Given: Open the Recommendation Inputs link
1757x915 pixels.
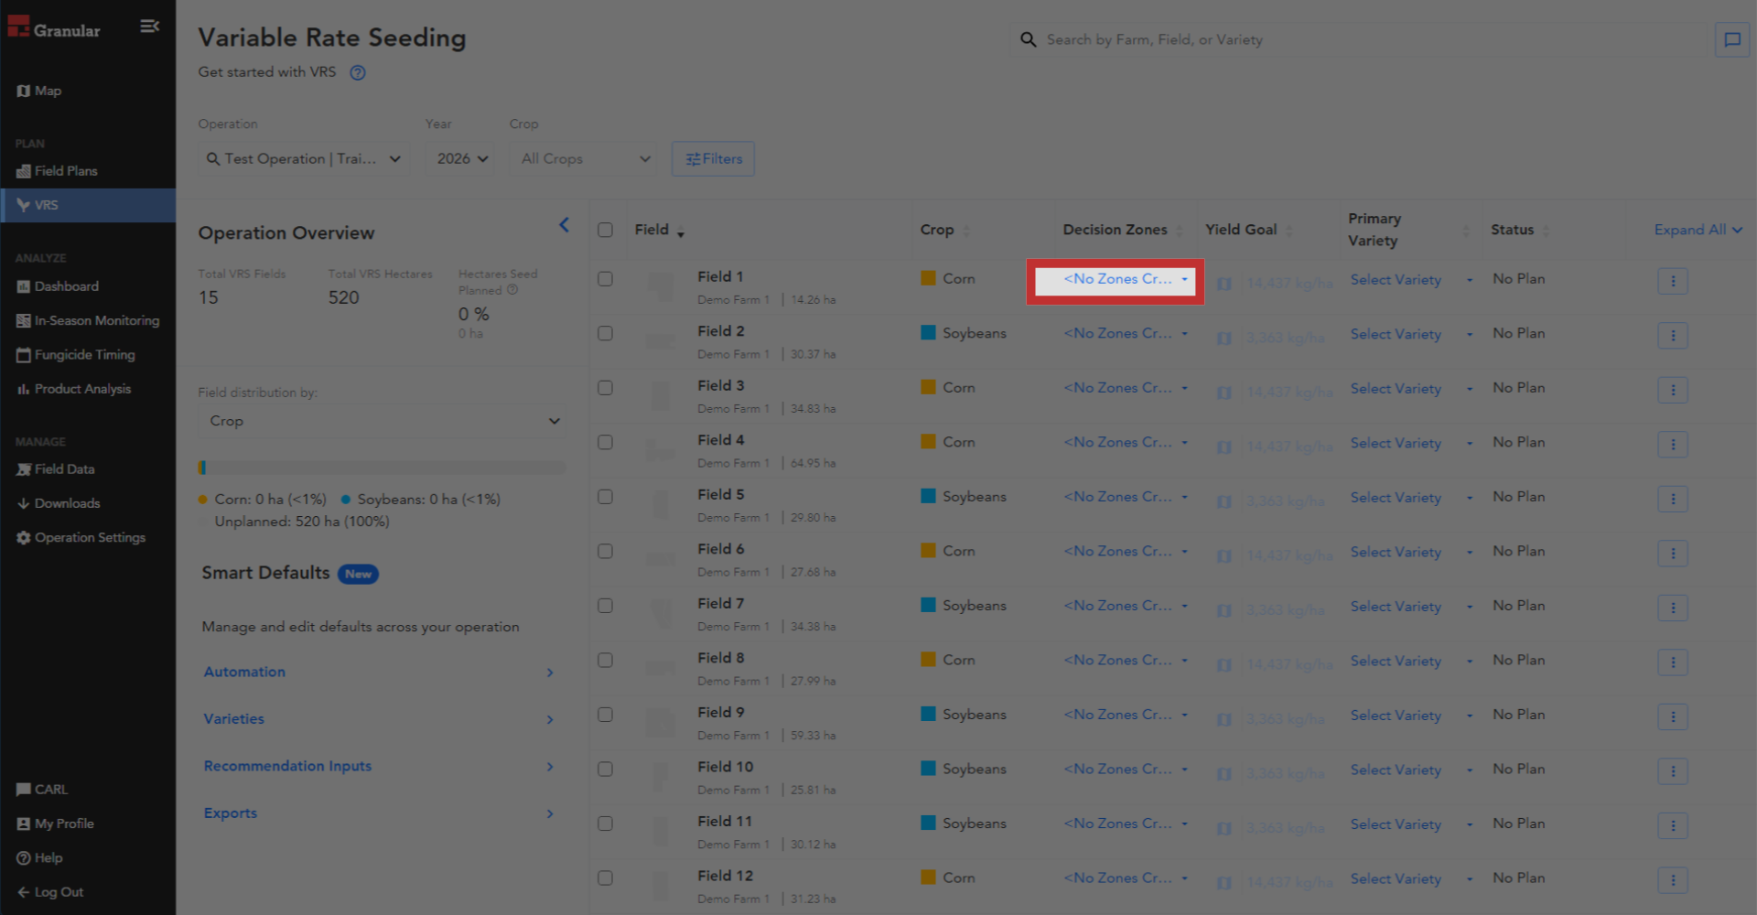Looking at the screenshot, I should point(379,767).
